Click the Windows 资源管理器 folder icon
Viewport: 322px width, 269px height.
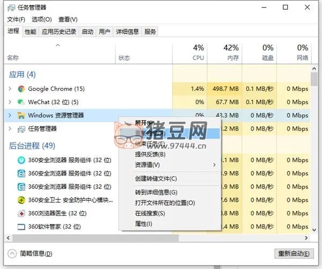[x=21, y=115]
